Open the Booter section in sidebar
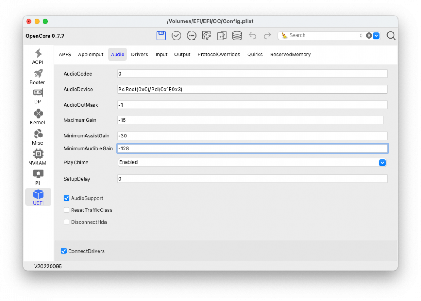 [x=37, y=77]
